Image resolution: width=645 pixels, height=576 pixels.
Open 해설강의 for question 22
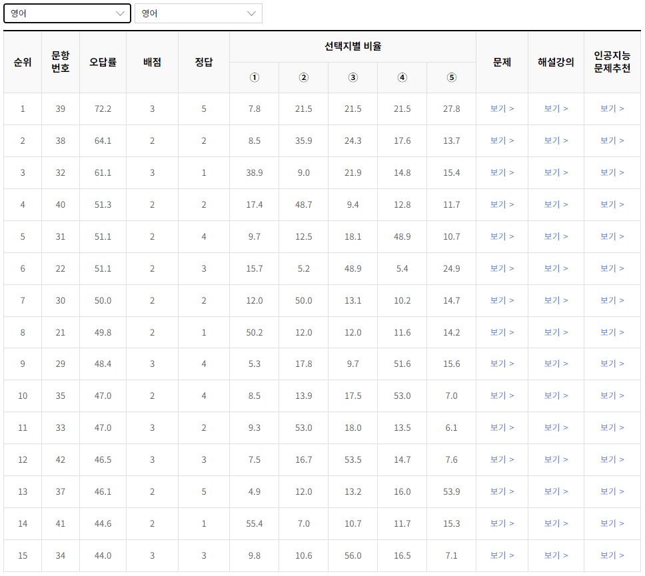pos(556,268)
